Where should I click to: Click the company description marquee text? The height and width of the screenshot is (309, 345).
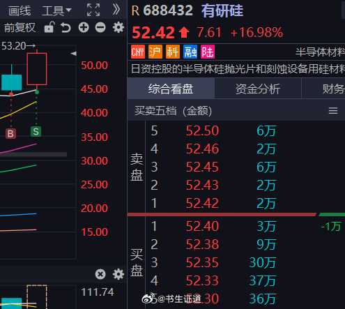point(238,69)
